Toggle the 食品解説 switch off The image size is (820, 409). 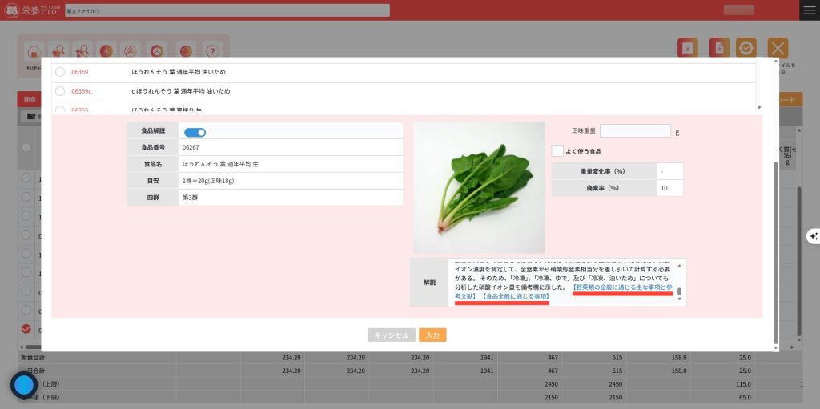tap(195, 132)
